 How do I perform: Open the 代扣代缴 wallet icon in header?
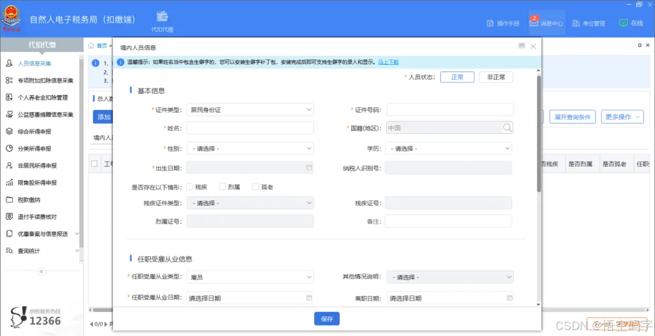162,16
